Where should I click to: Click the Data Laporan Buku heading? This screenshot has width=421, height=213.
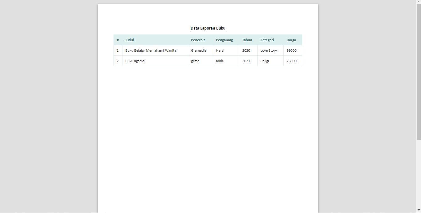point(208,28)
